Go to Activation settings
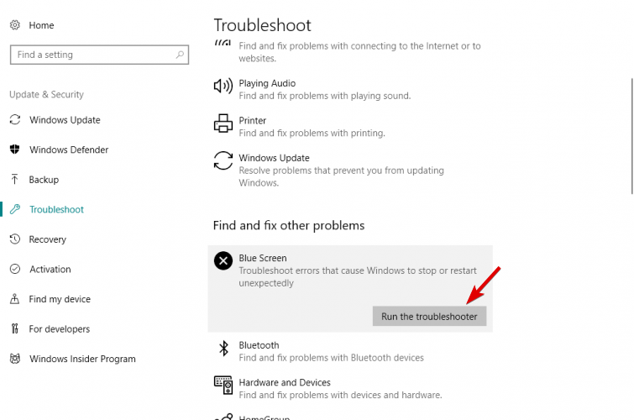Viewport: 634px width, 420px height. 50,269
